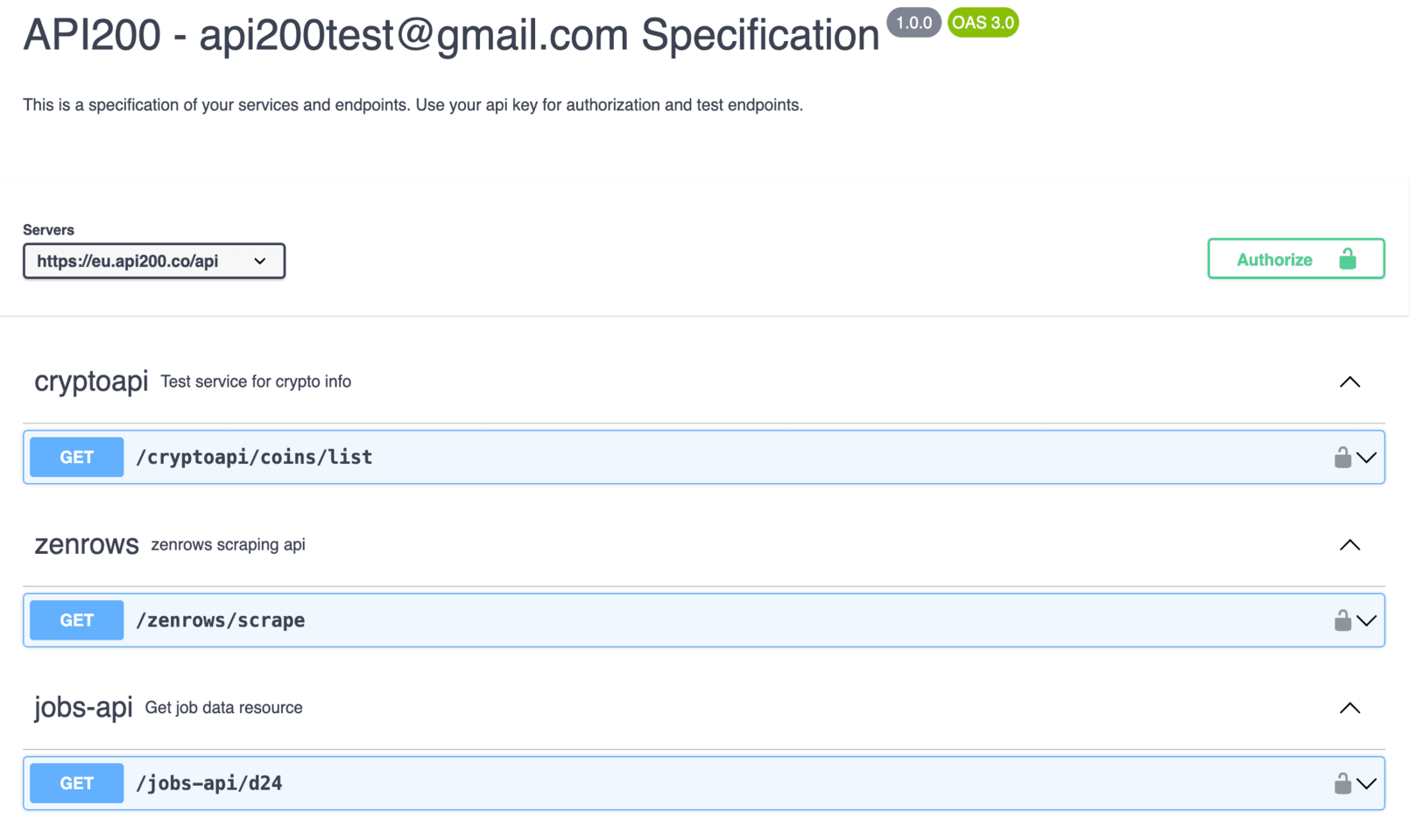The image size is (1410, 840).
Task: Click the GET badge for /cryptoapi/coins/list
Action: point(77,458)
